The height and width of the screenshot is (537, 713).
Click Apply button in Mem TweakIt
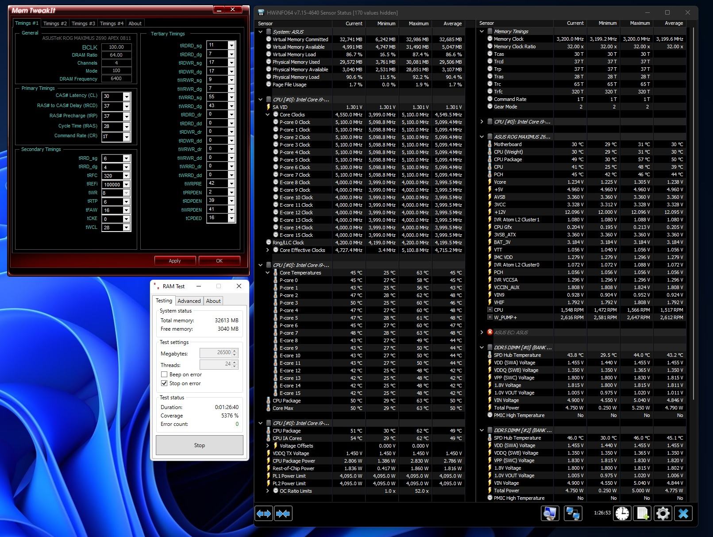(x=175, y=261)
